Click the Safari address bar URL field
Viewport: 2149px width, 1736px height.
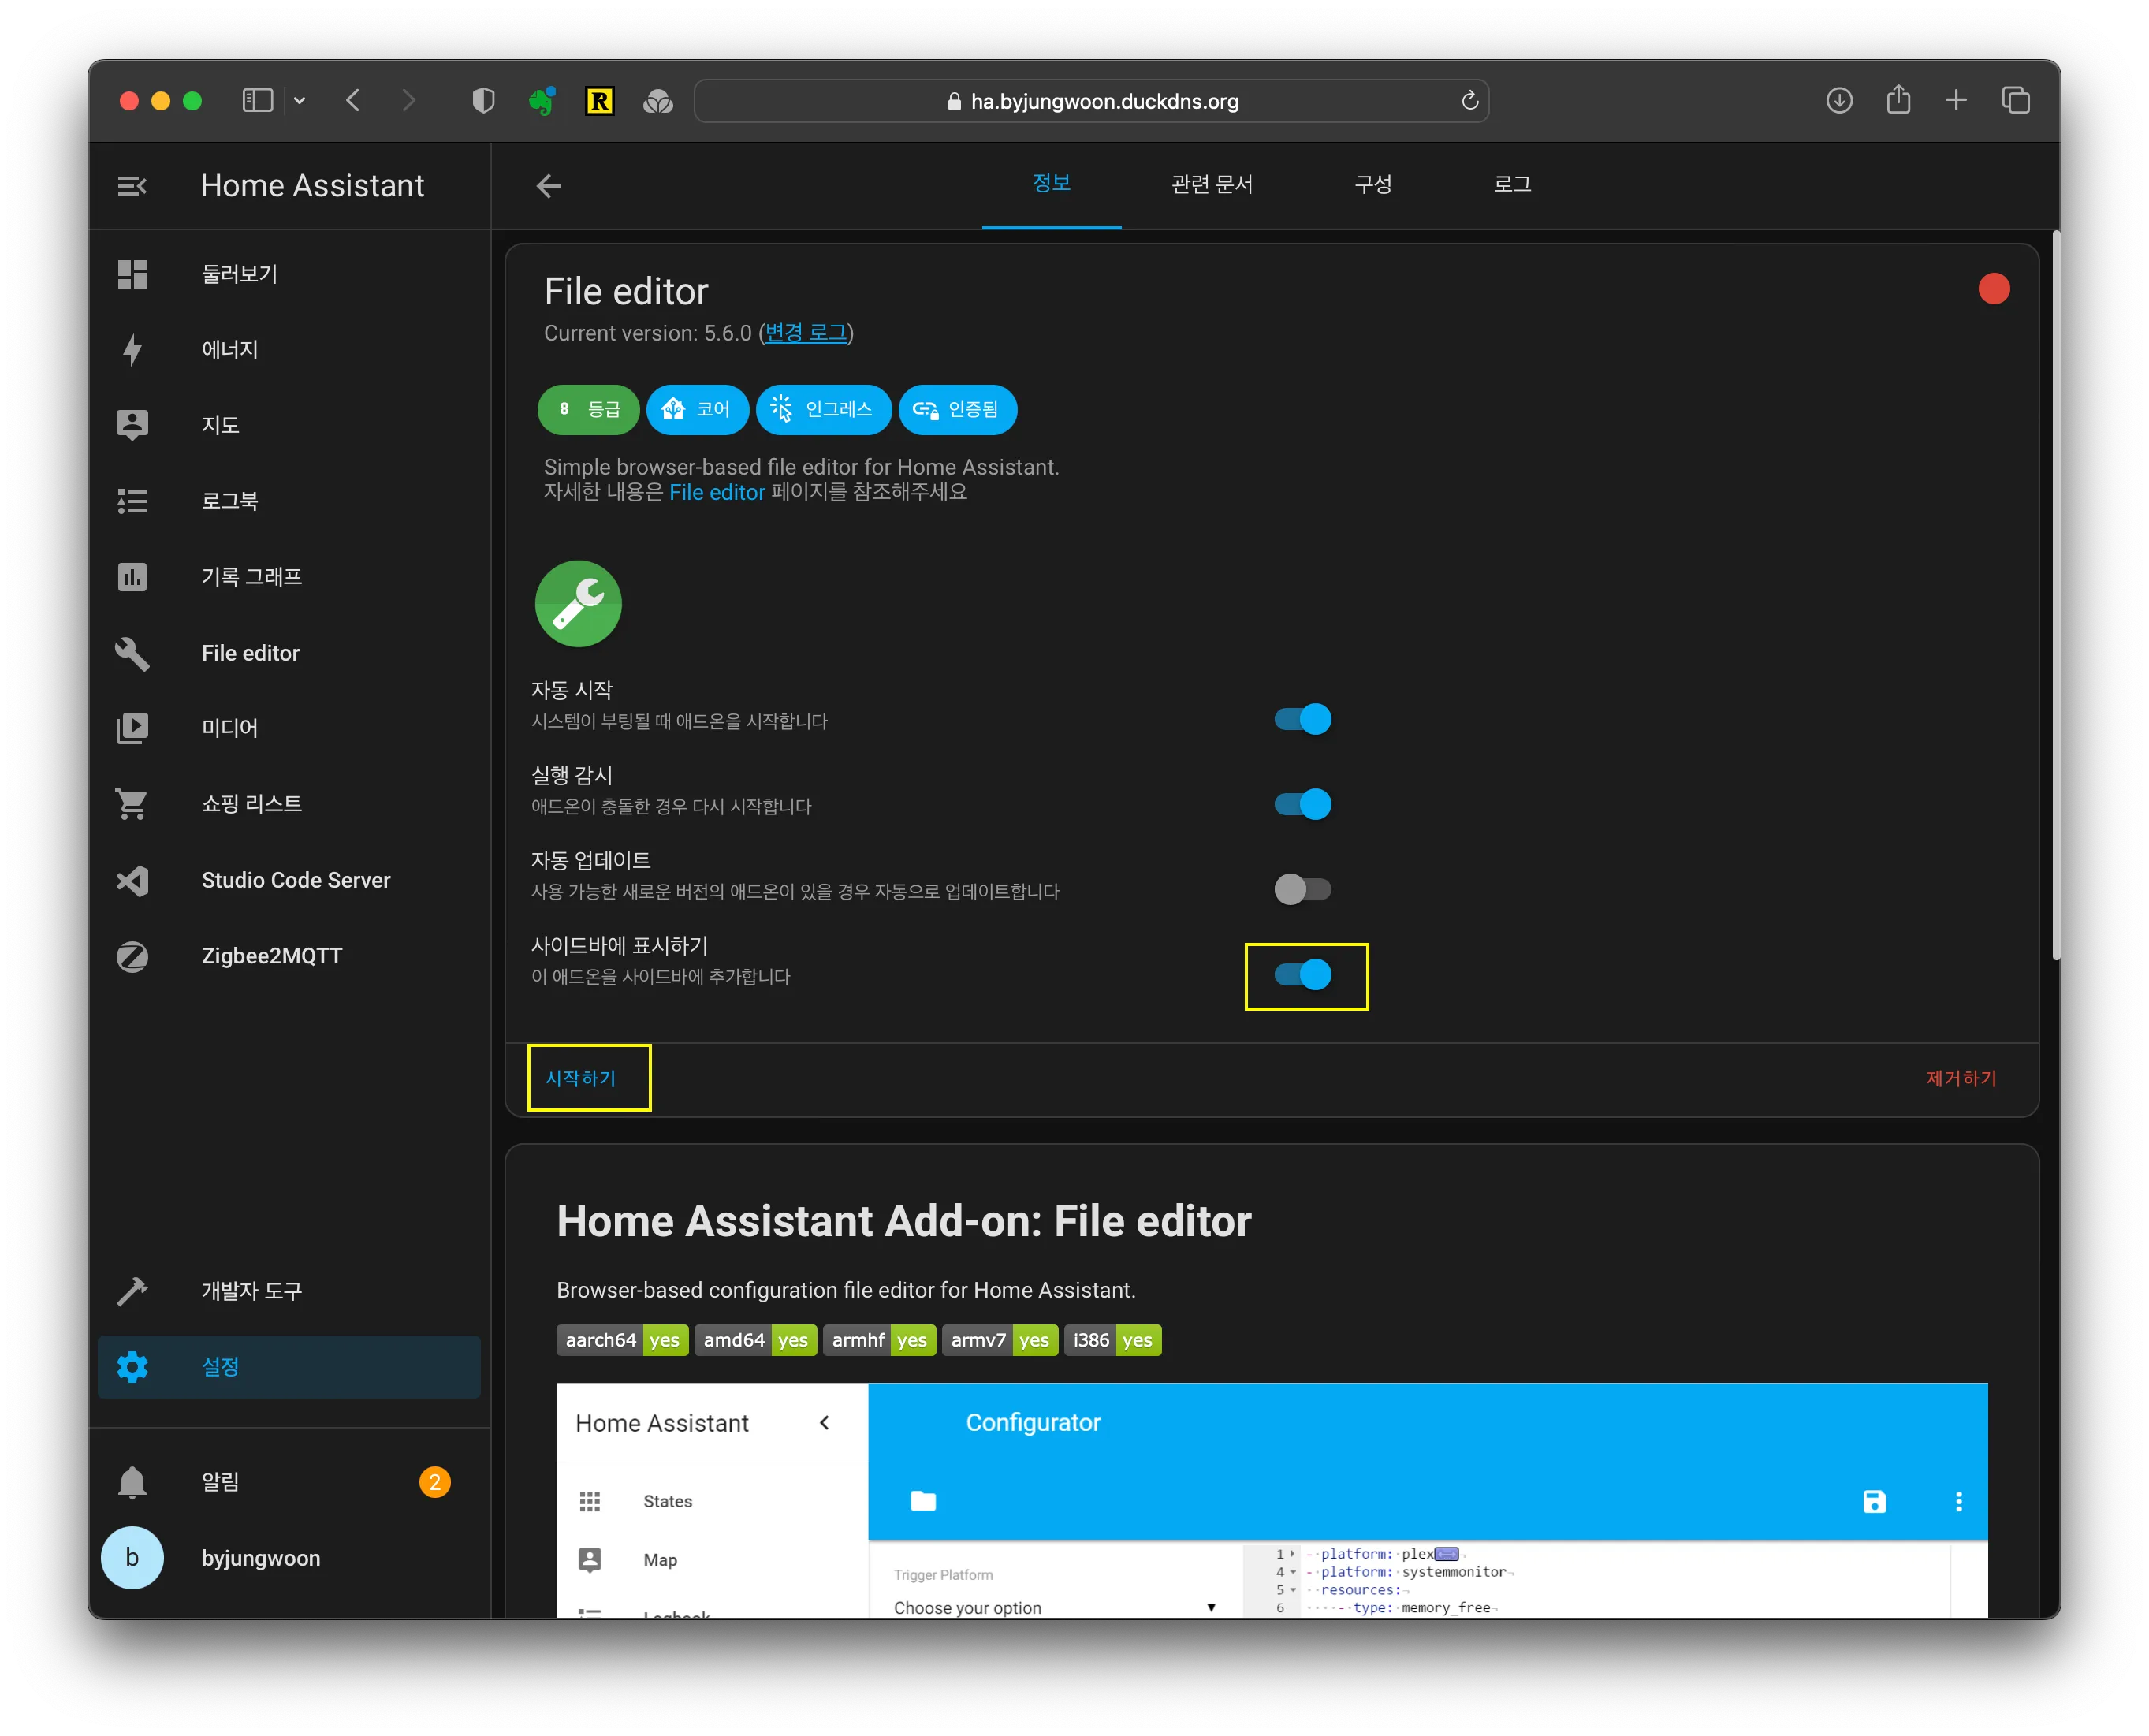click(x=1091, y=101)
